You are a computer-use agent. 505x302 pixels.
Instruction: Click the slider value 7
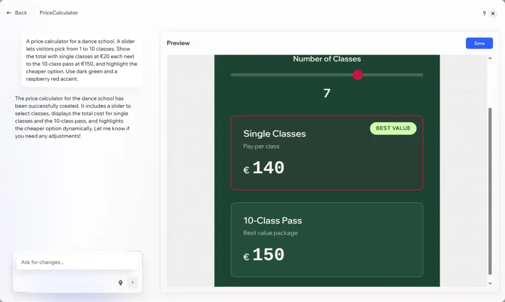pos(326,93)
